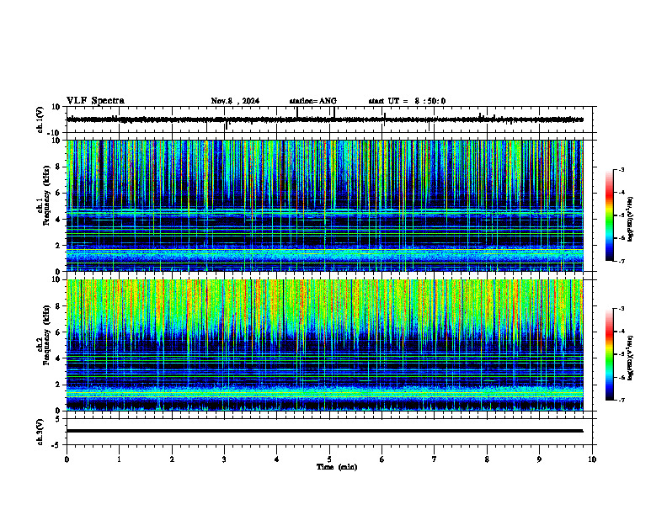Image resolution: width=667 pixels, height=515 pixels.
Task: Click the "start UT = 8 :50: 0" text
Action: 407,101
